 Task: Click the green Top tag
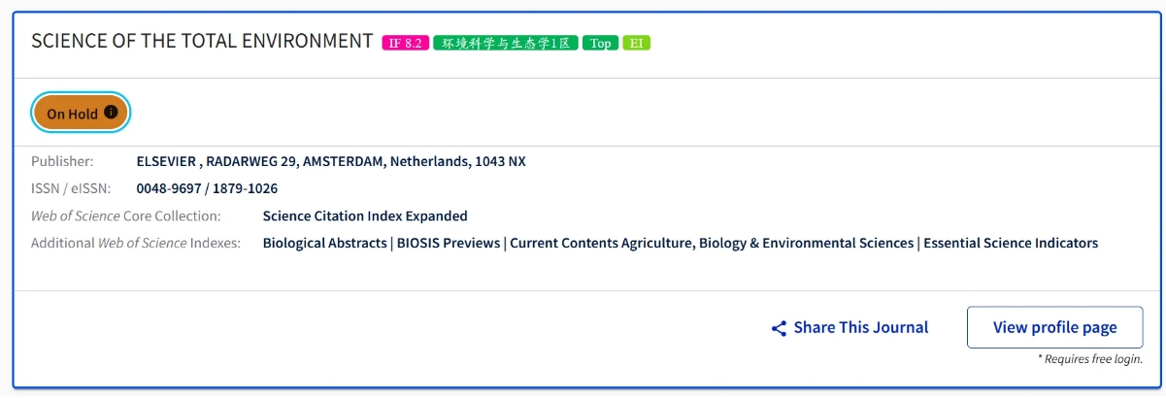(x=600, y=43)
